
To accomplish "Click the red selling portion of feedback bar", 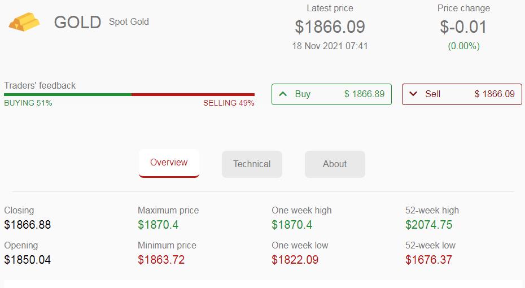I will 193,94.
